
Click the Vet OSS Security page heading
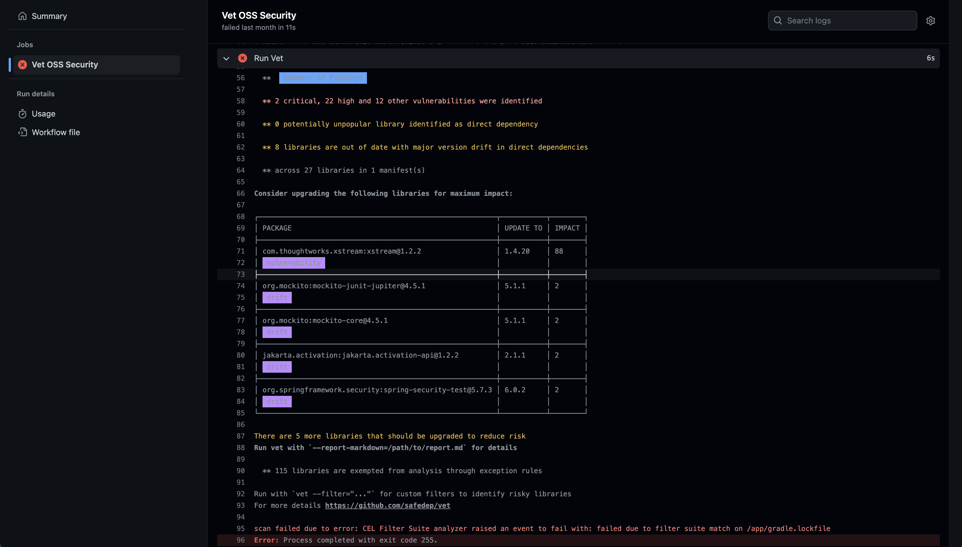(259, 15)
